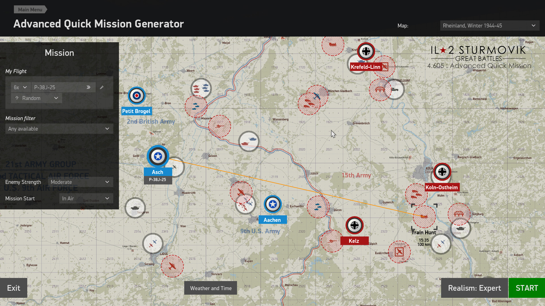This screenshot has width=545, height=306.
Task: Open the Map selection dropdown
Action: pyautogui.click(x=489, y=25)
